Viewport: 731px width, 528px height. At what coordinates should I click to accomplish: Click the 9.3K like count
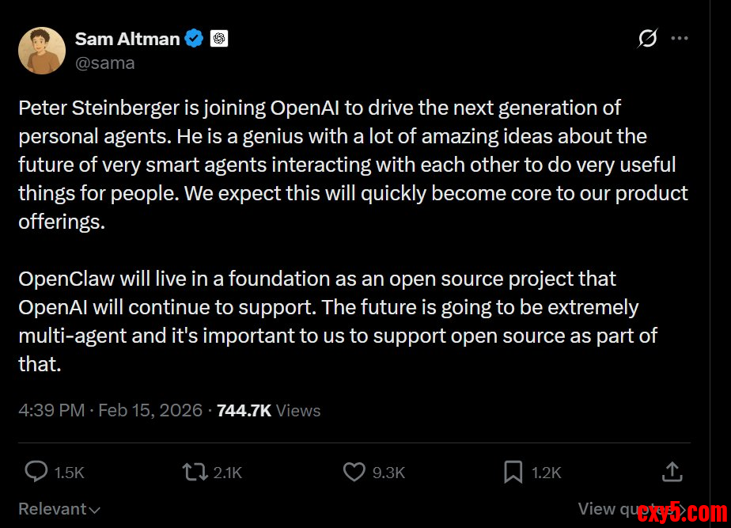(x=388, y=473)
